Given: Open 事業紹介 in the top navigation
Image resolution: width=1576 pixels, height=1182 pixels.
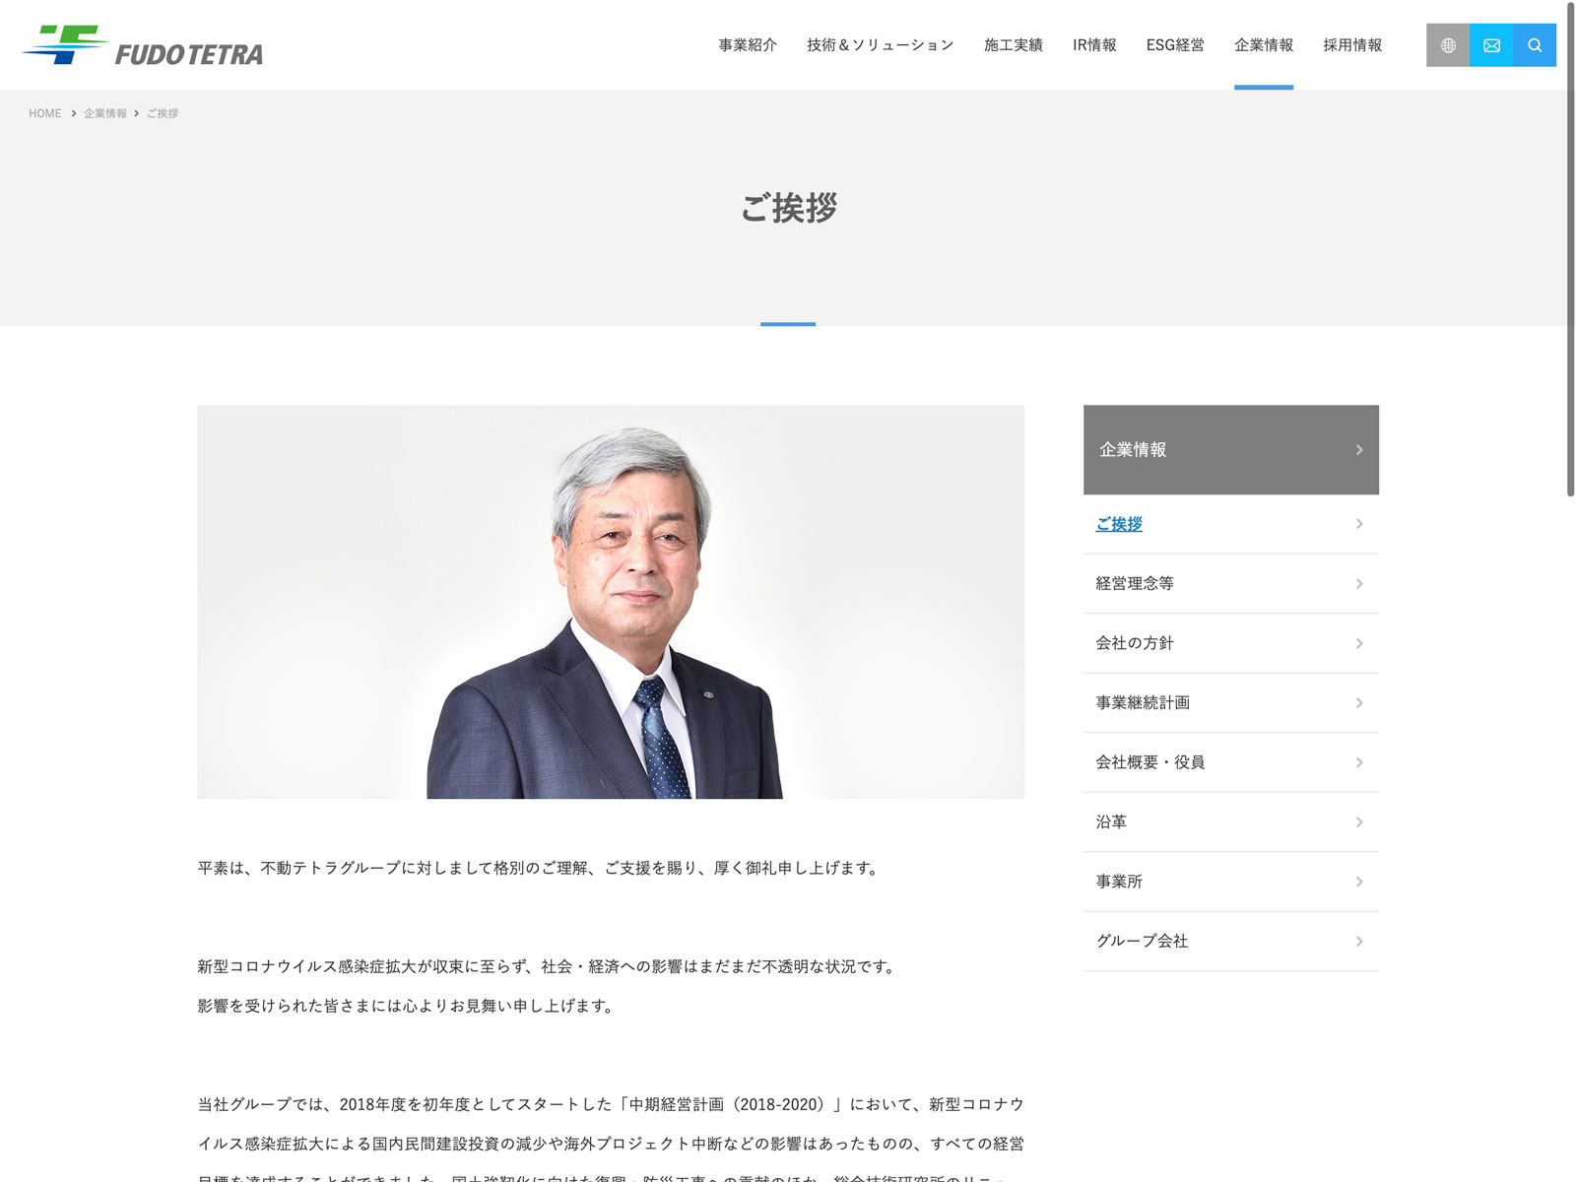Looking at the screenshot, I should point(748,45).
